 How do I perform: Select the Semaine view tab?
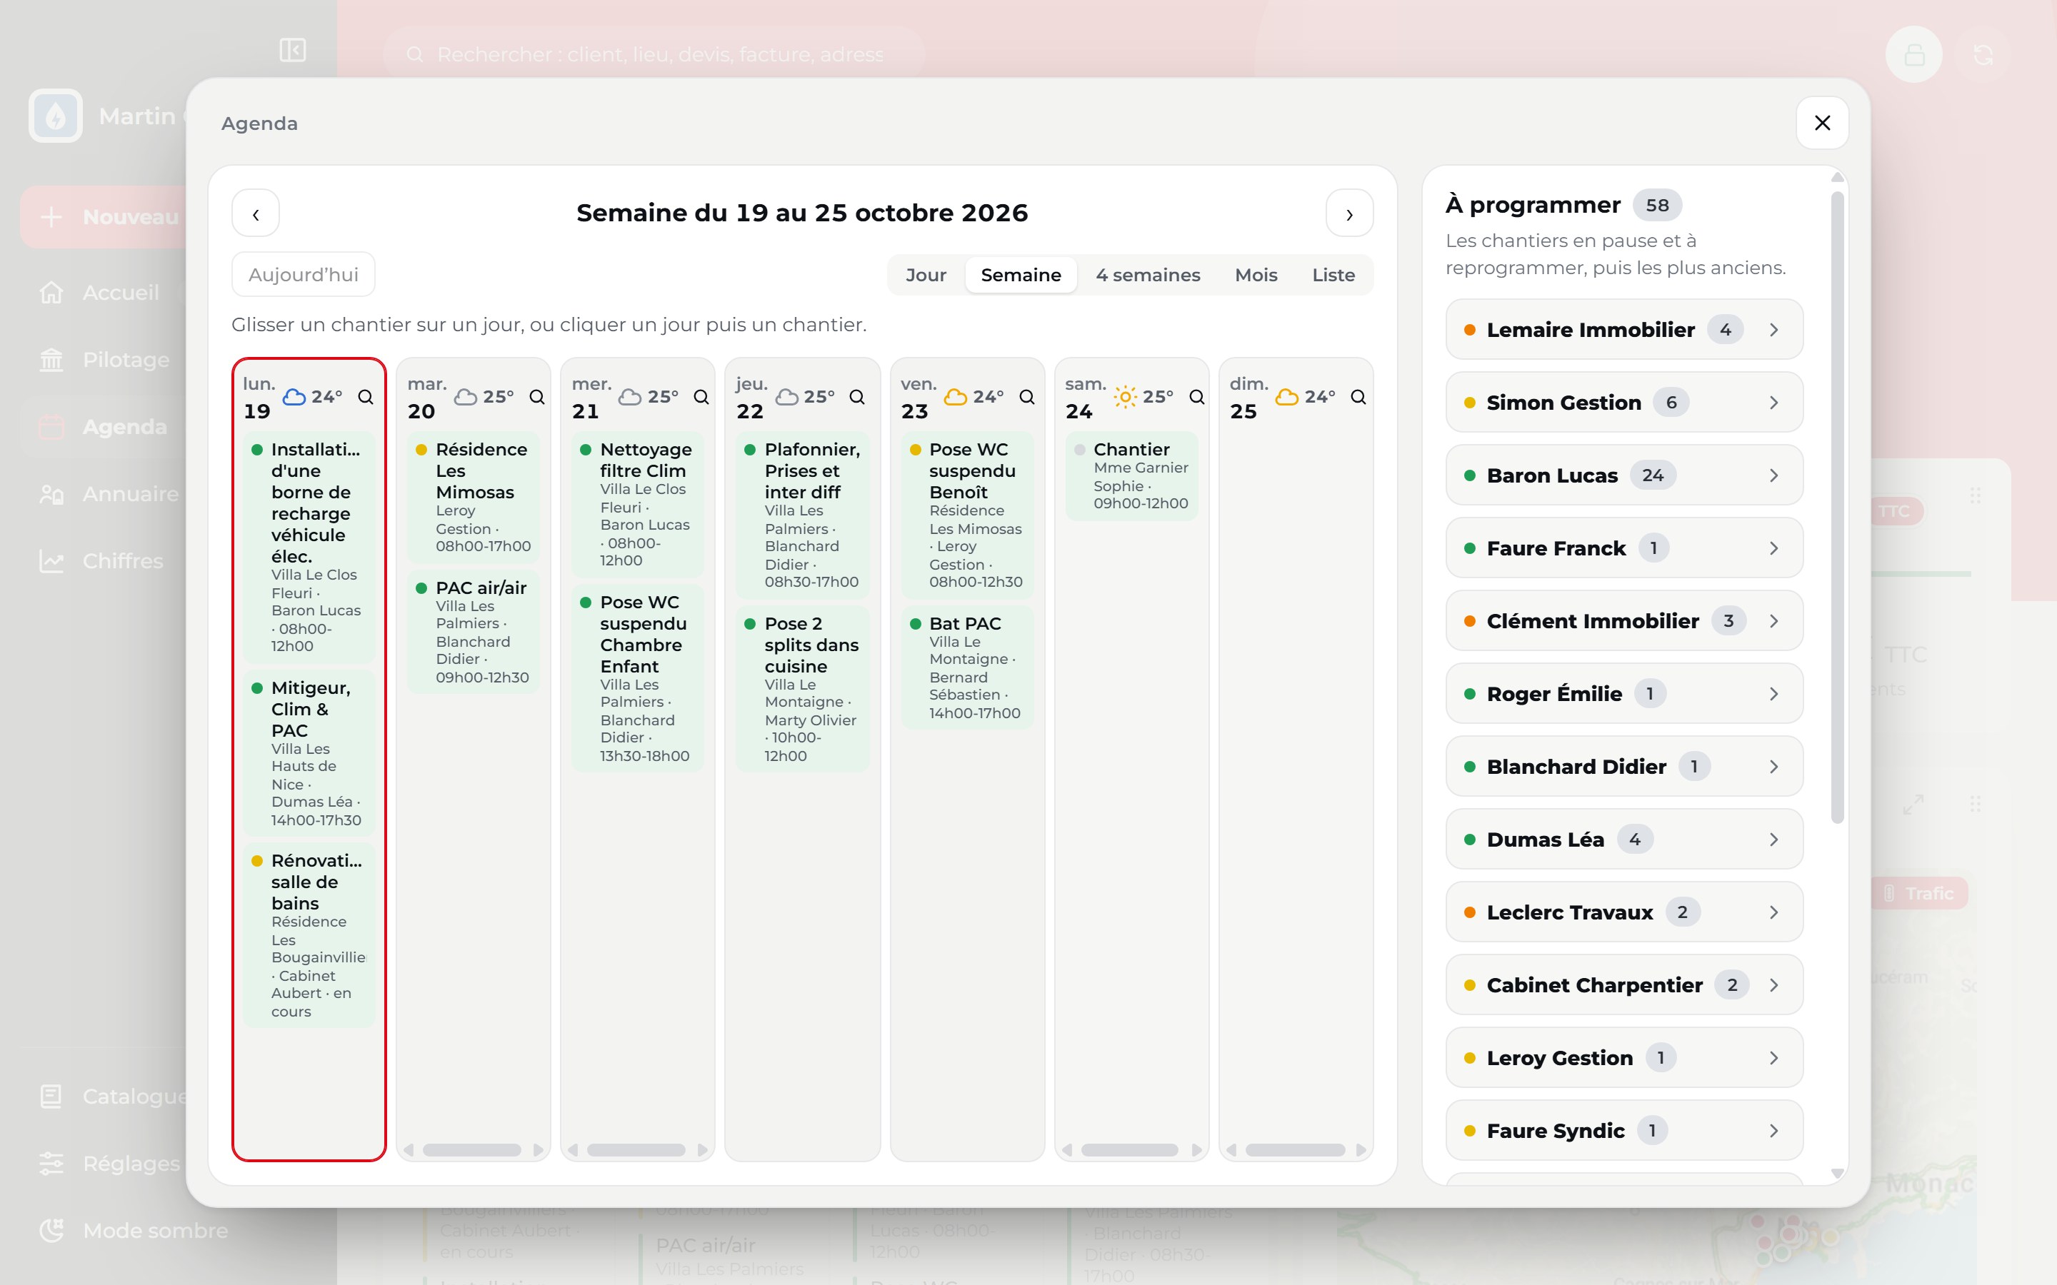[x=1021, y=276]
